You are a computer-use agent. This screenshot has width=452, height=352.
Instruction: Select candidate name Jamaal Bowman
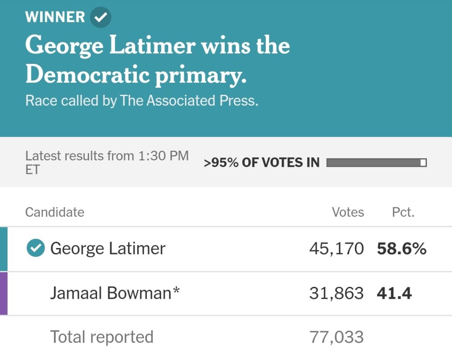(115, 293)
